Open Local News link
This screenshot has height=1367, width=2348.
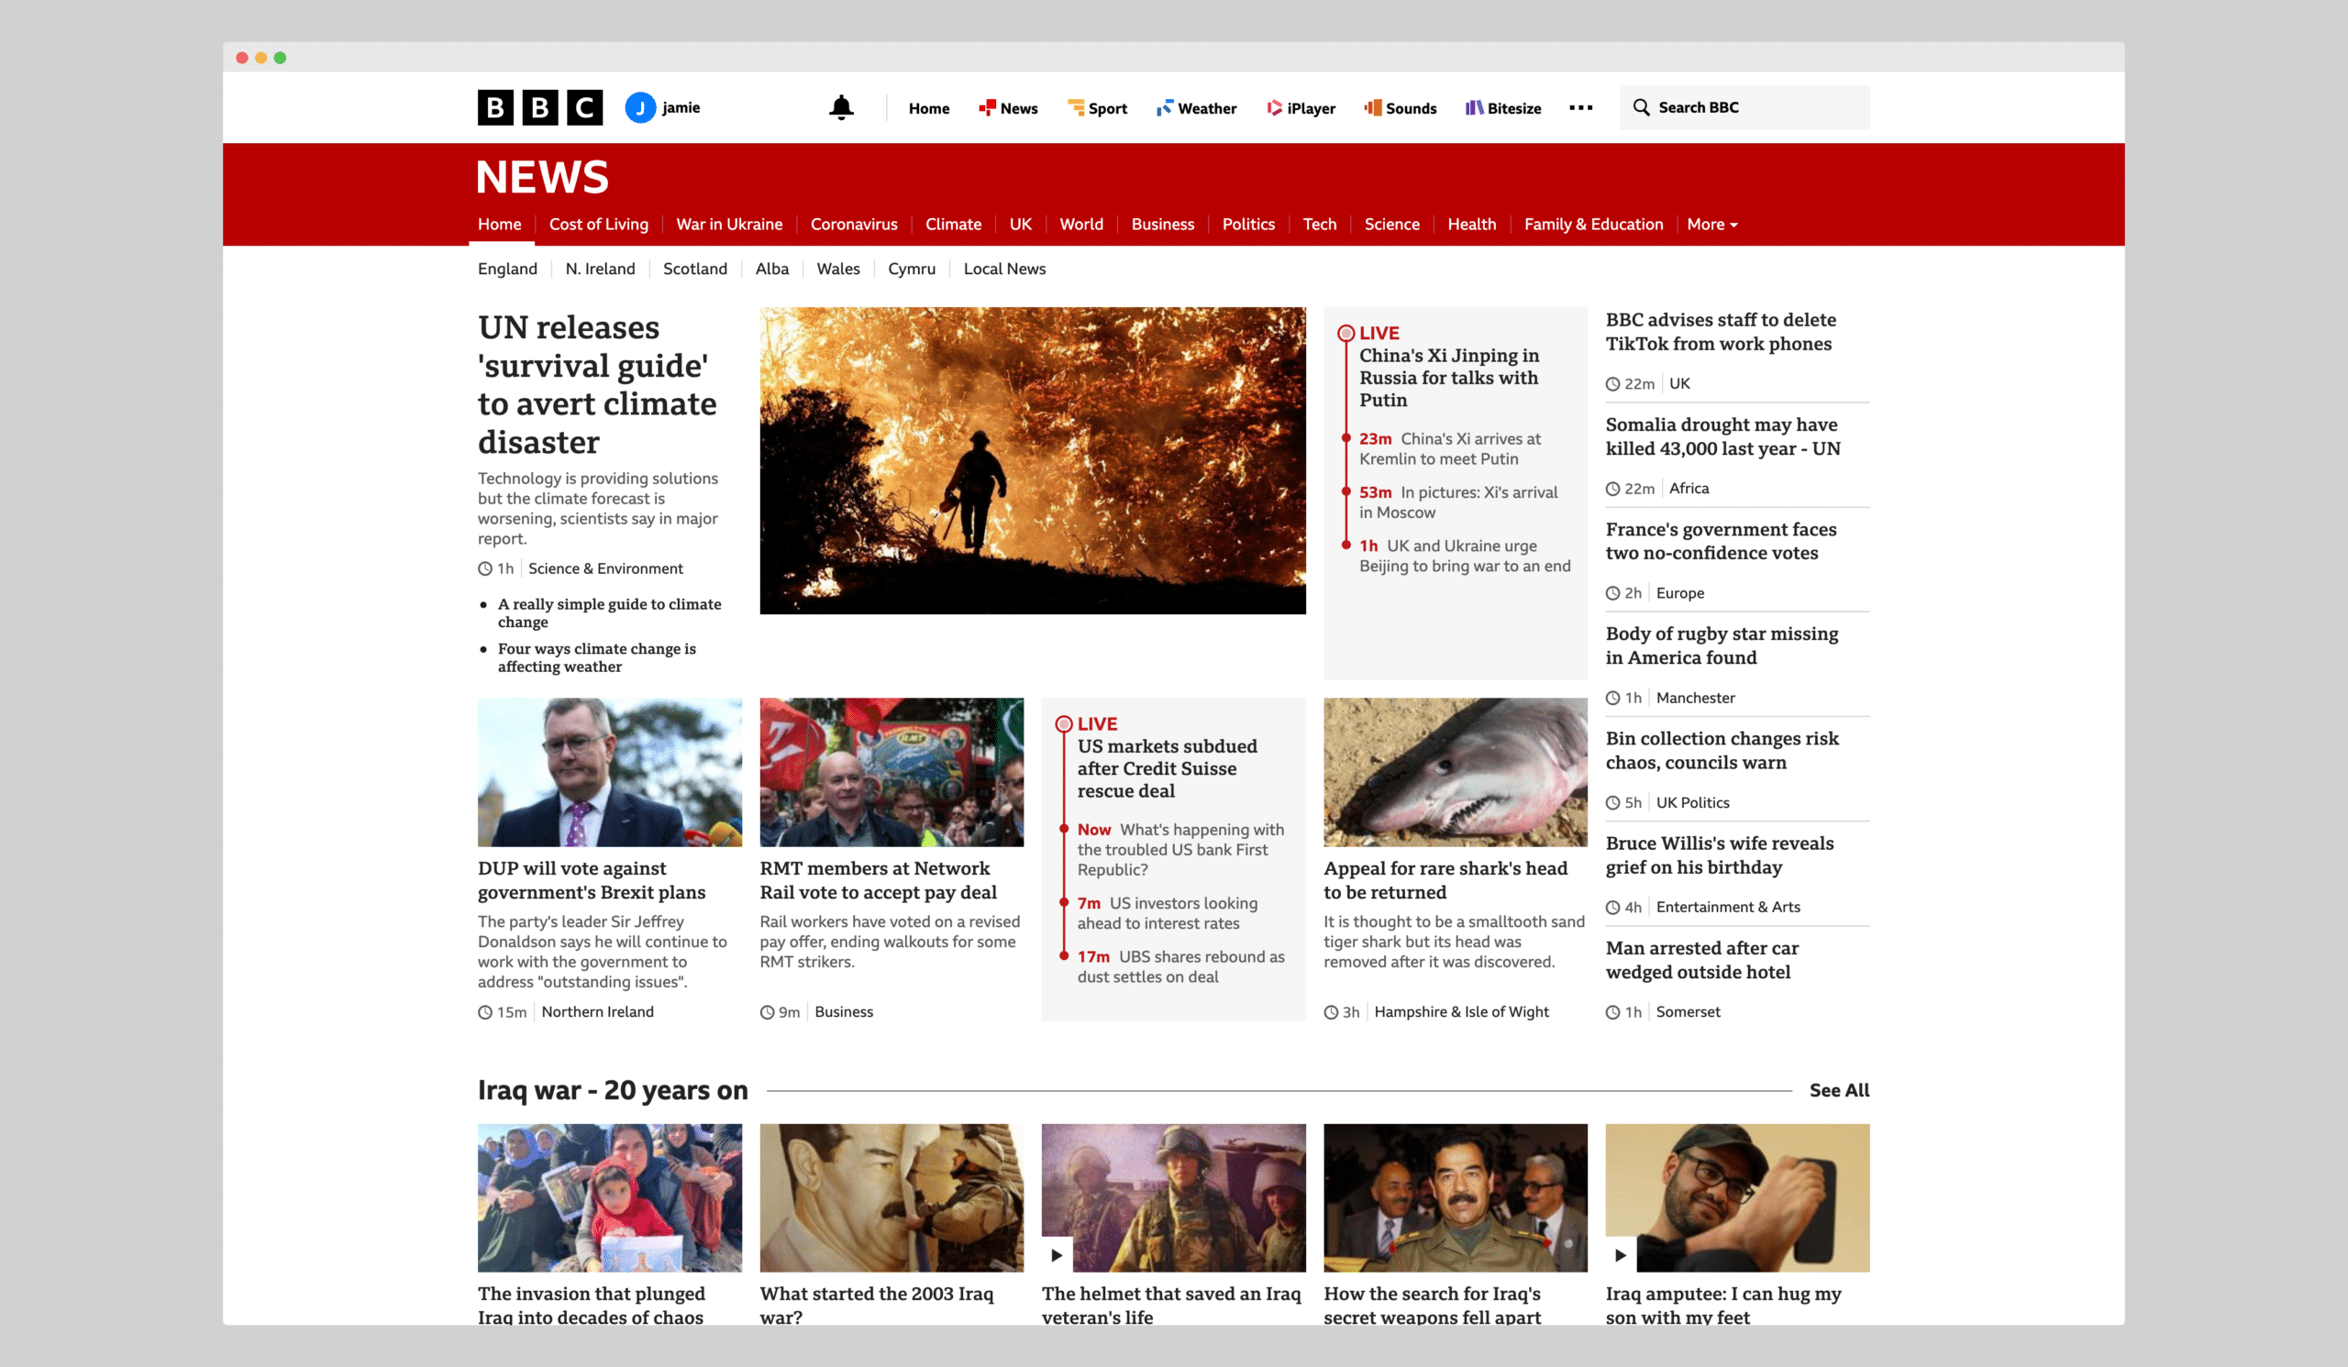[1003, 270]
